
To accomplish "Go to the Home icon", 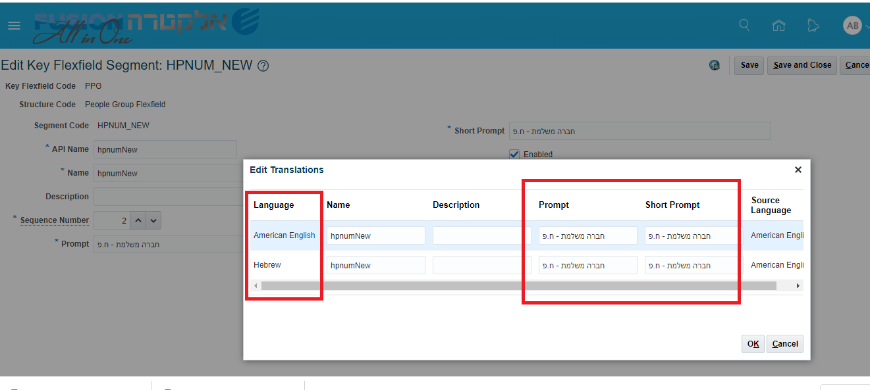I will (778, 26).
